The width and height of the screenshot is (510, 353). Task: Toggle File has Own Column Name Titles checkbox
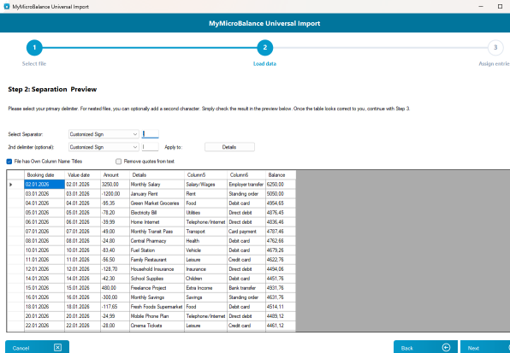[9, 162]
